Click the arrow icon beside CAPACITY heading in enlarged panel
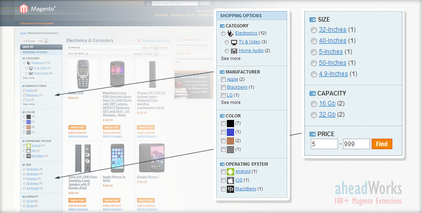Image resolution: width=422 pixels, height=213 pixels. pyautogui.click(x=312, y=93)
